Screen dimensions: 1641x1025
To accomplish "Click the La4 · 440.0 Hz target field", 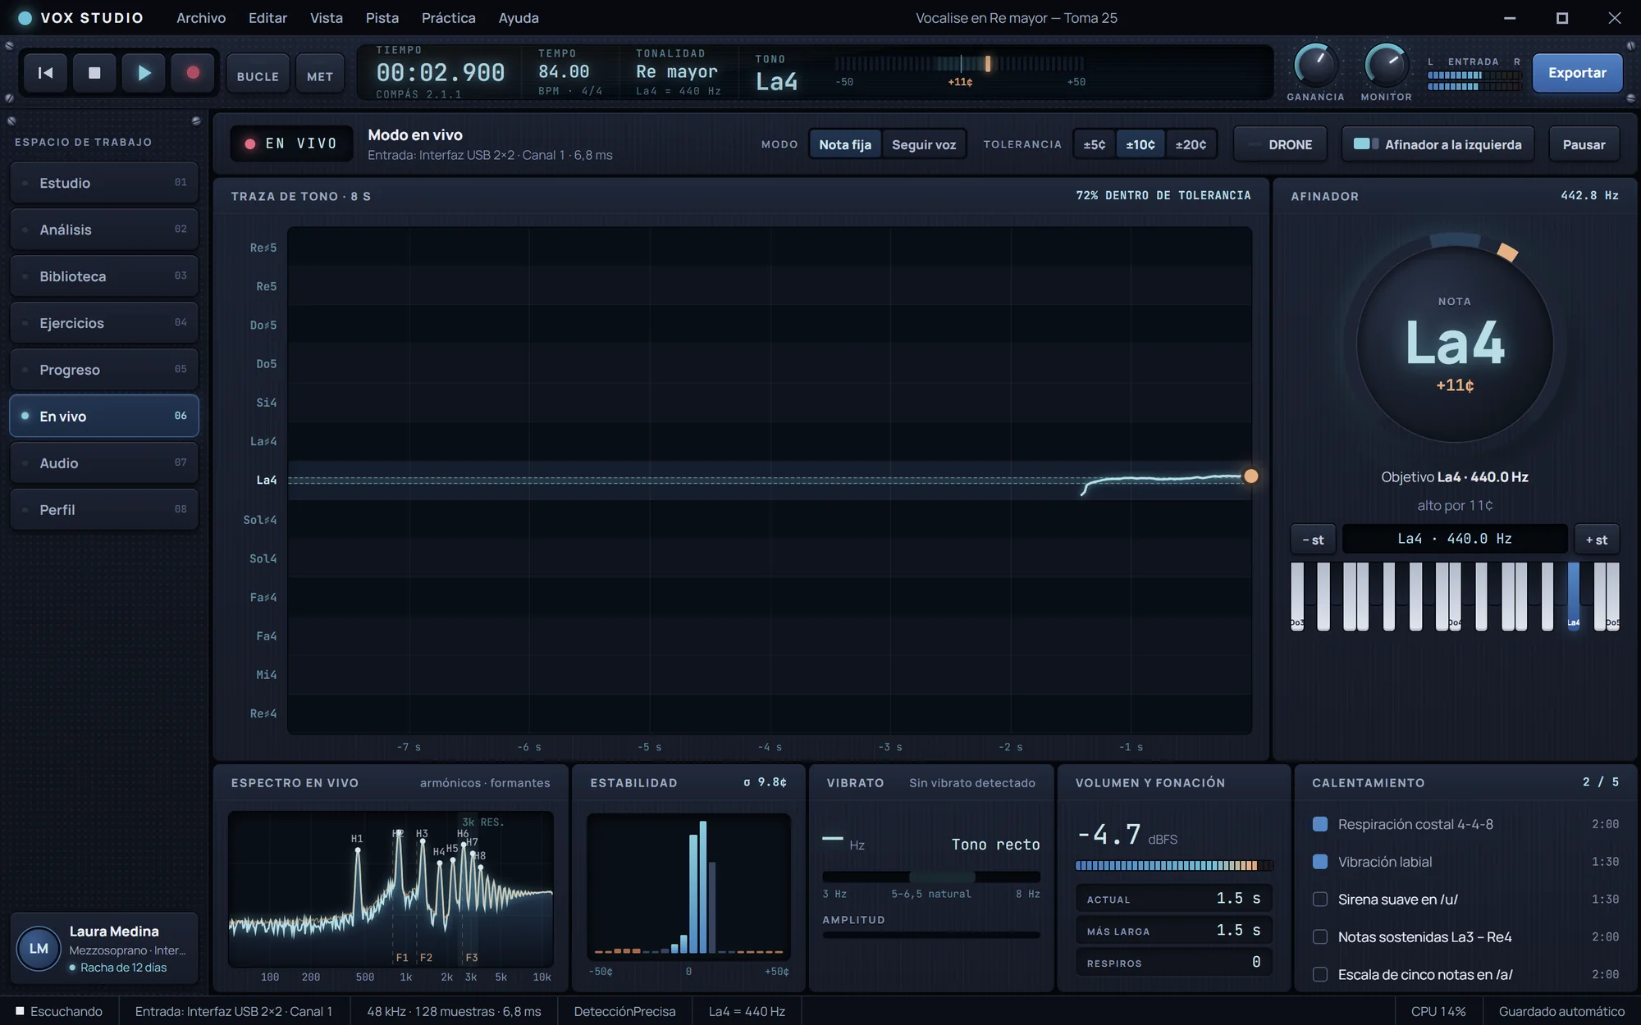I will click(x=1455, y=539).
